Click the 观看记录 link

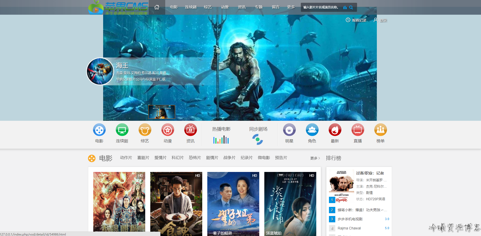[x=359, y=20]
